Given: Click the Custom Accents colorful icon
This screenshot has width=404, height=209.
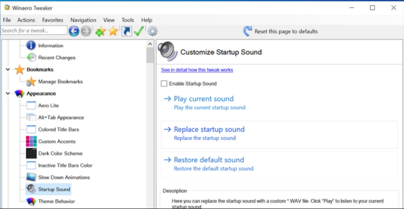Looking at the screenshot, I should (31, 141).
